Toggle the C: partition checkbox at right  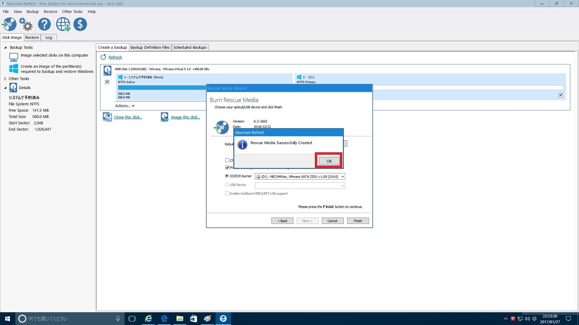[561, 95]
